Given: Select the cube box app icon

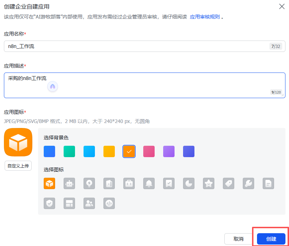Looking at the screenshot, I should click(49, 183).
